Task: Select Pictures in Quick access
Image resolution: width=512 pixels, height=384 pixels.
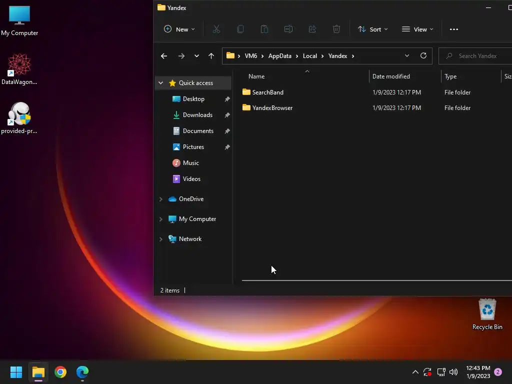Action: coord(193,147)
